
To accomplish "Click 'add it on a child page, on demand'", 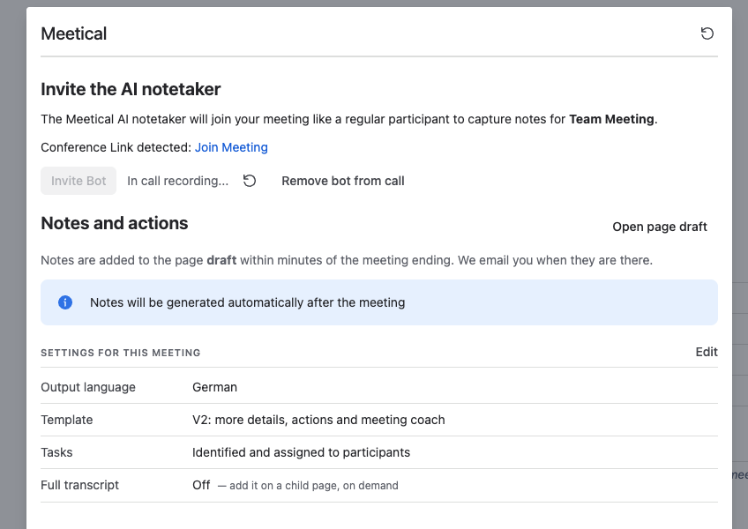I will [313, 486].
